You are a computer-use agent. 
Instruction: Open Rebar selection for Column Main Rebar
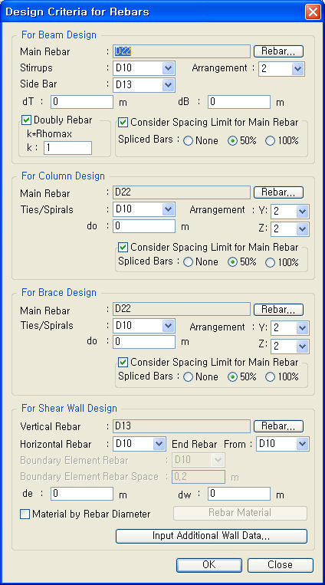pos(278,192)
